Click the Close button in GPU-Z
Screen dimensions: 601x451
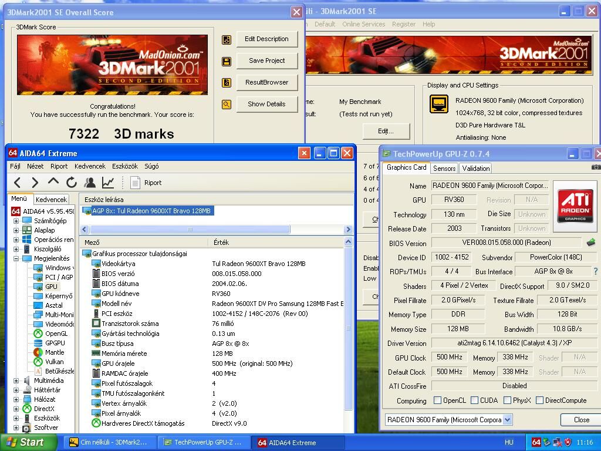point(580,419)
